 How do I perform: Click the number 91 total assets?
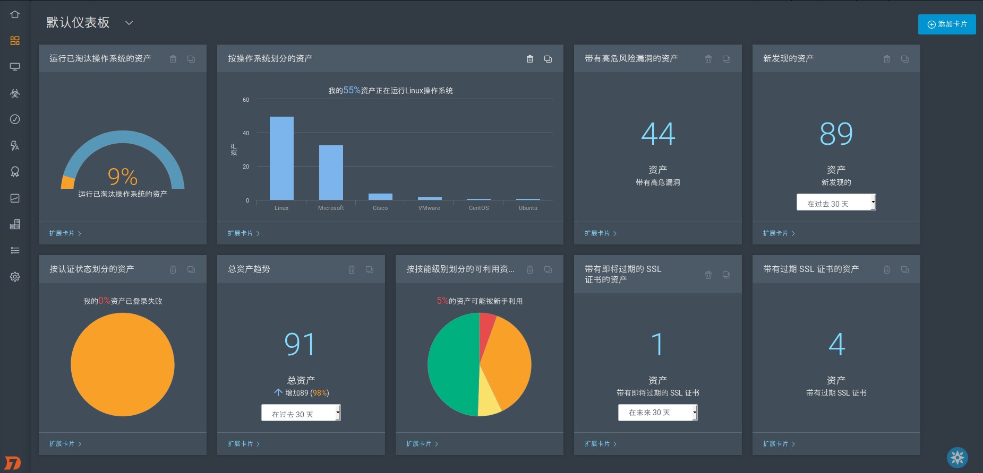[301, 344]
